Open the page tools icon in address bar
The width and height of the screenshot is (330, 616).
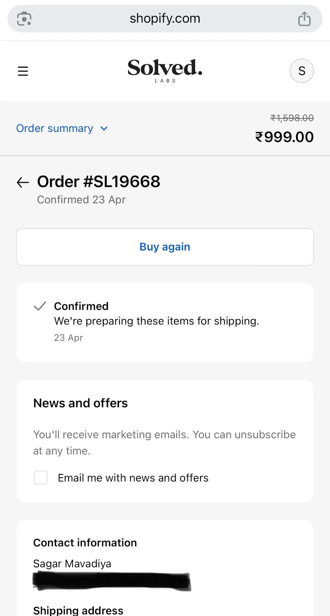point(24,19)
